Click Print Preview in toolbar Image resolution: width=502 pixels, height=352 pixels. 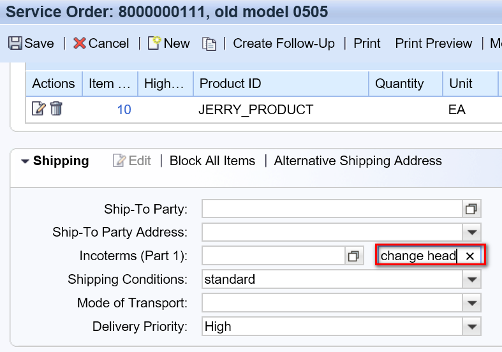434,43
